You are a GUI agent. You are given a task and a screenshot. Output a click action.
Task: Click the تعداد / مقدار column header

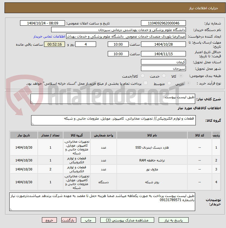50,135
